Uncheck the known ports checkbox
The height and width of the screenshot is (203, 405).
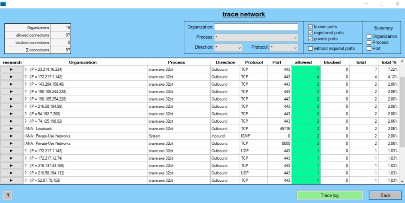(x=310, y=27)
